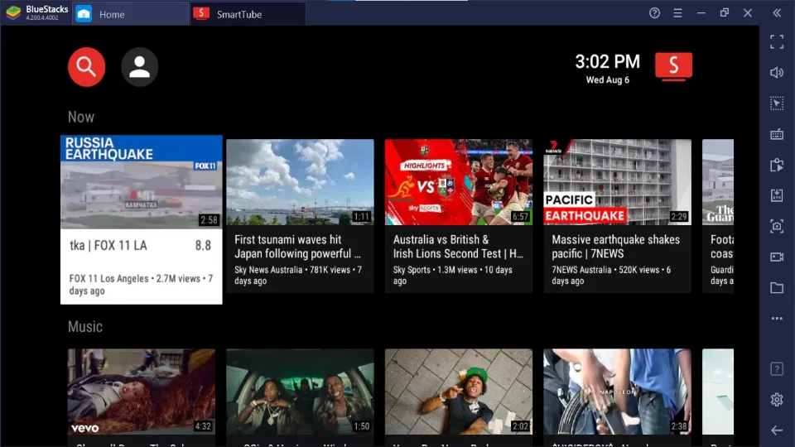
Task: Play Australia vs British & Irish Lions highlights
Action: pos(459,216)
